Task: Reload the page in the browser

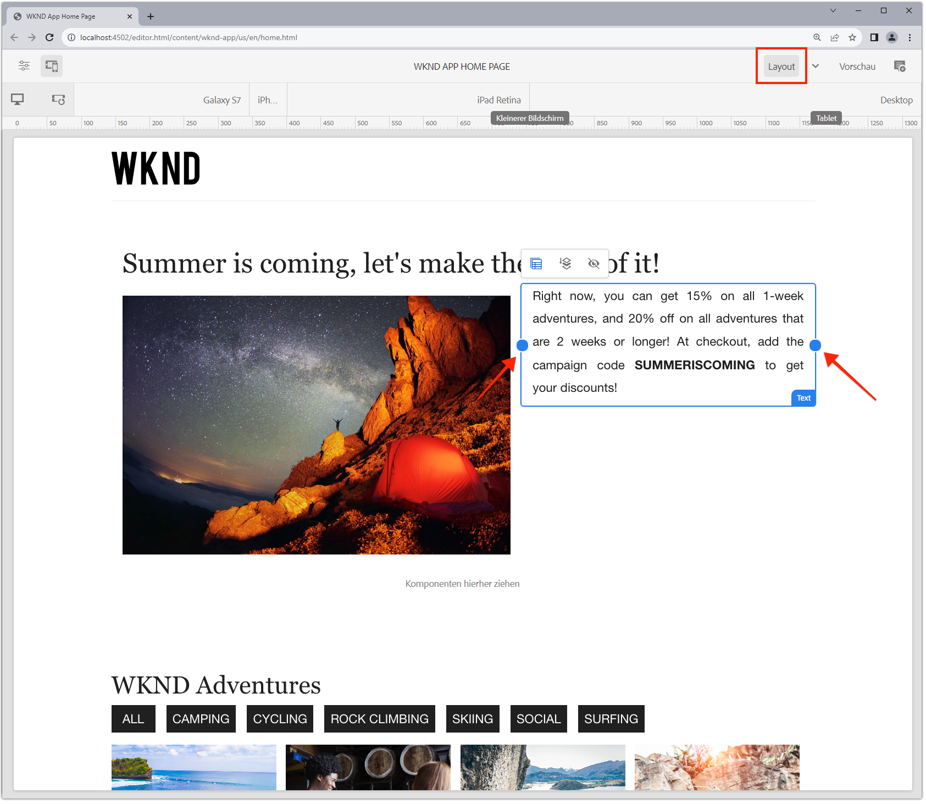Action: pos(49,37)
